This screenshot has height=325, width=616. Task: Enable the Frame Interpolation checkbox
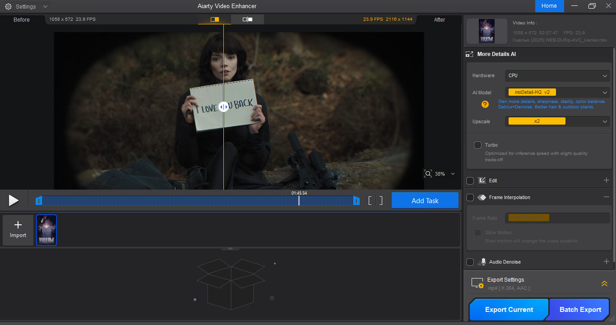pyautogui.click(x=470, y=197)
